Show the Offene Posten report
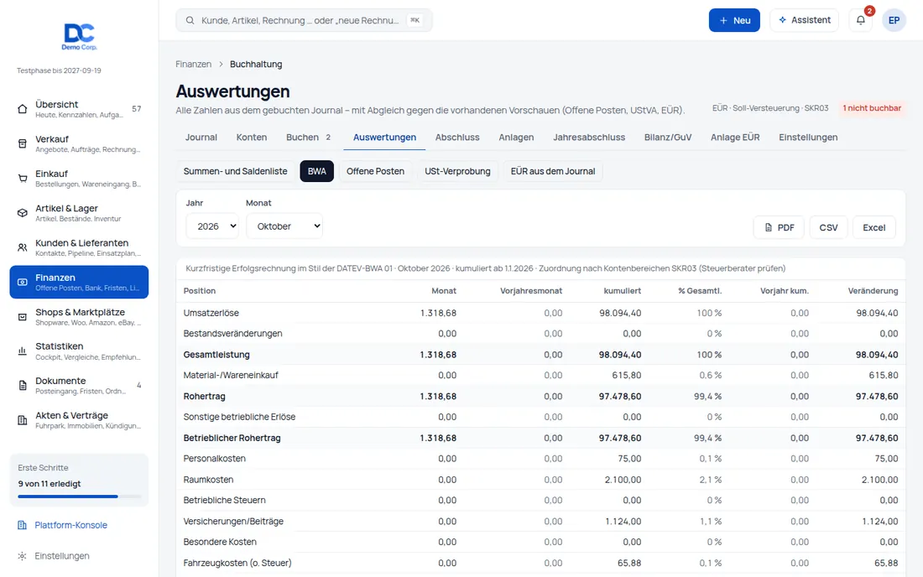Viewport: 923px width, 577px height. (375, 171)
